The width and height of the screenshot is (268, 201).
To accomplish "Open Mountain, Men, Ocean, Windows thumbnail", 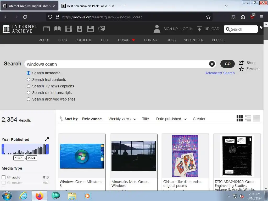I will (x=133, y=156).
